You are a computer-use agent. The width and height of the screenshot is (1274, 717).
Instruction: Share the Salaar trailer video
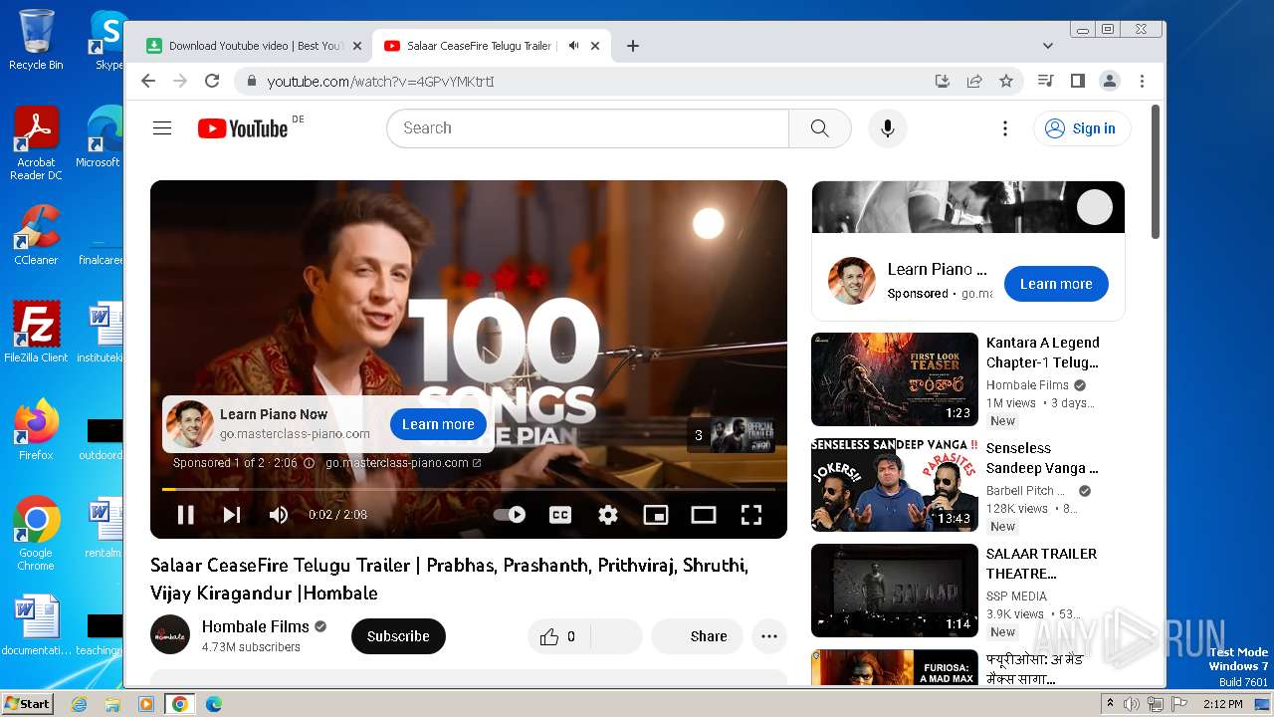(697, 636)
